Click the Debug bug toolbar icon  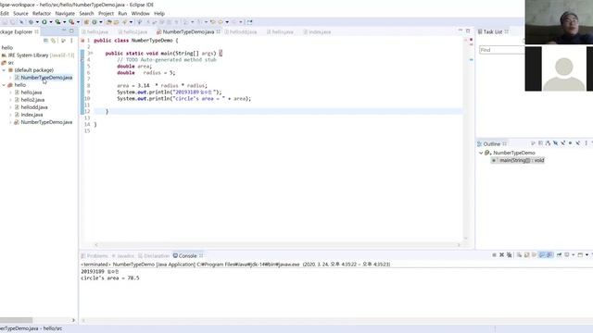(31, 22)
